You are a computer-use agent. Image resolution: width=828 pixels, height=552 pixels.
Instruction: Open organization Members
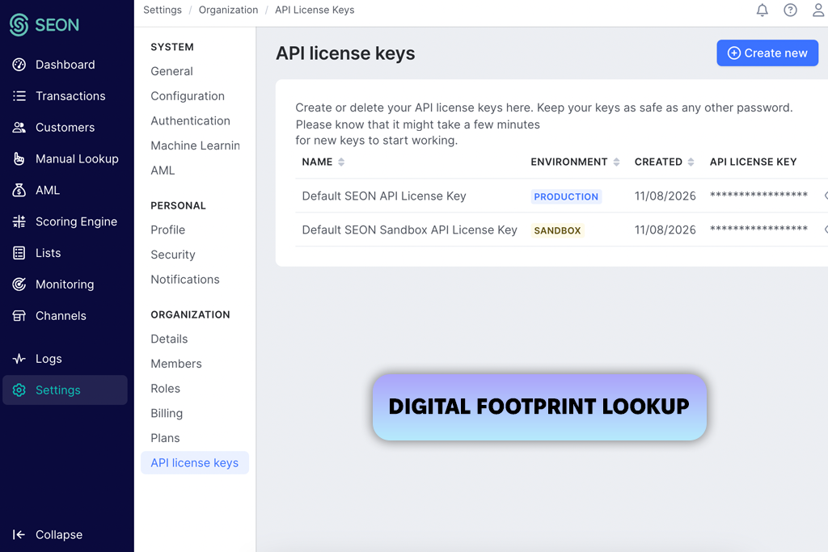[175, 364]
